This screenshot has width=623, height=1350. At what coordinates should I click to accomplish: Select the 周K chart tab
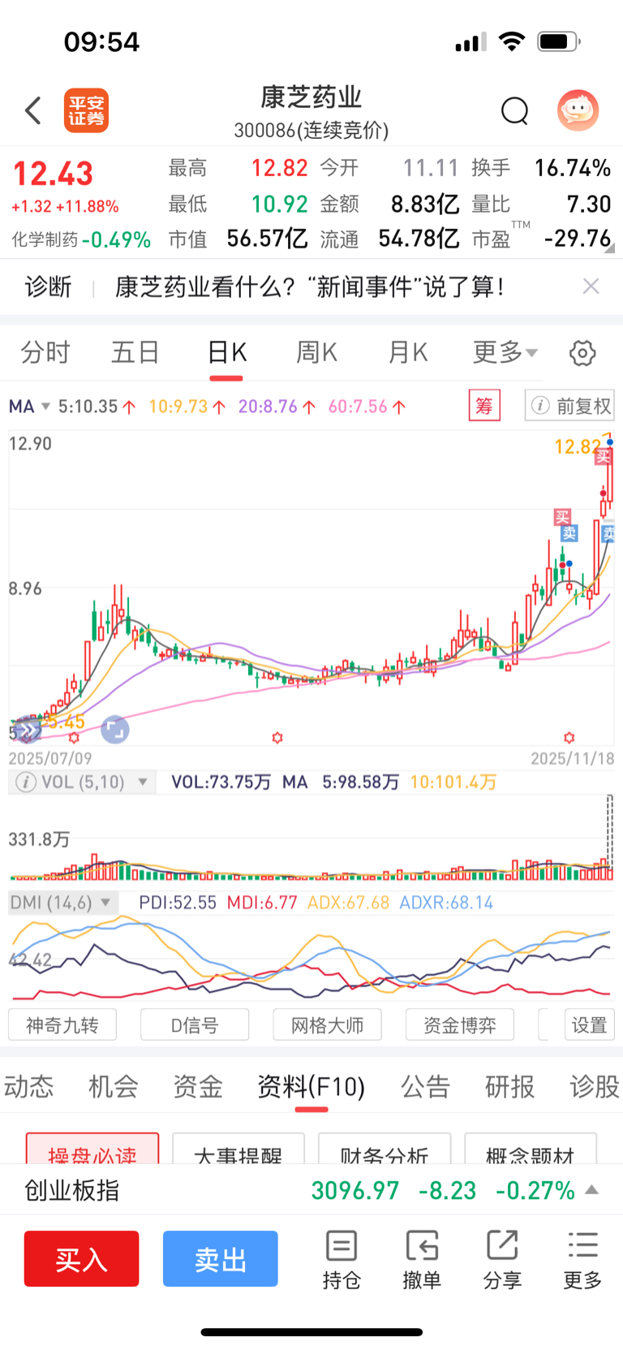(x=316, y=352)
